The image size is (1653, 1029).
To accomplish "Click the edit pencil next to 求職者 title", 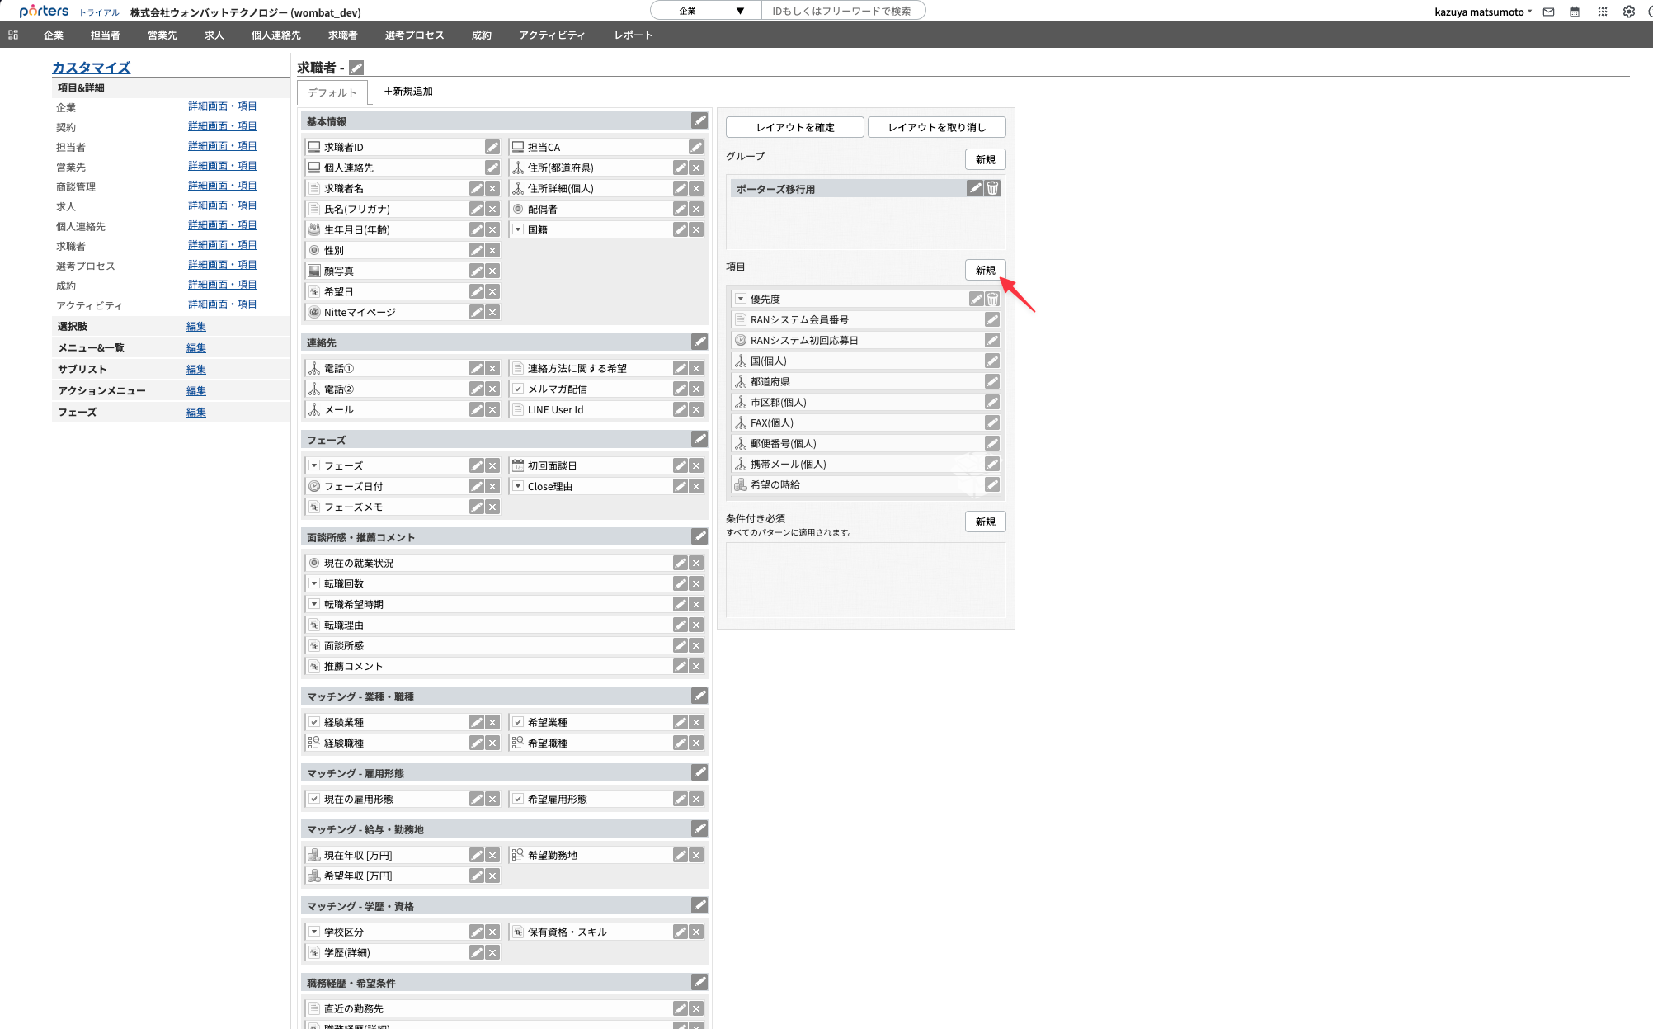I will click(356, 68).
